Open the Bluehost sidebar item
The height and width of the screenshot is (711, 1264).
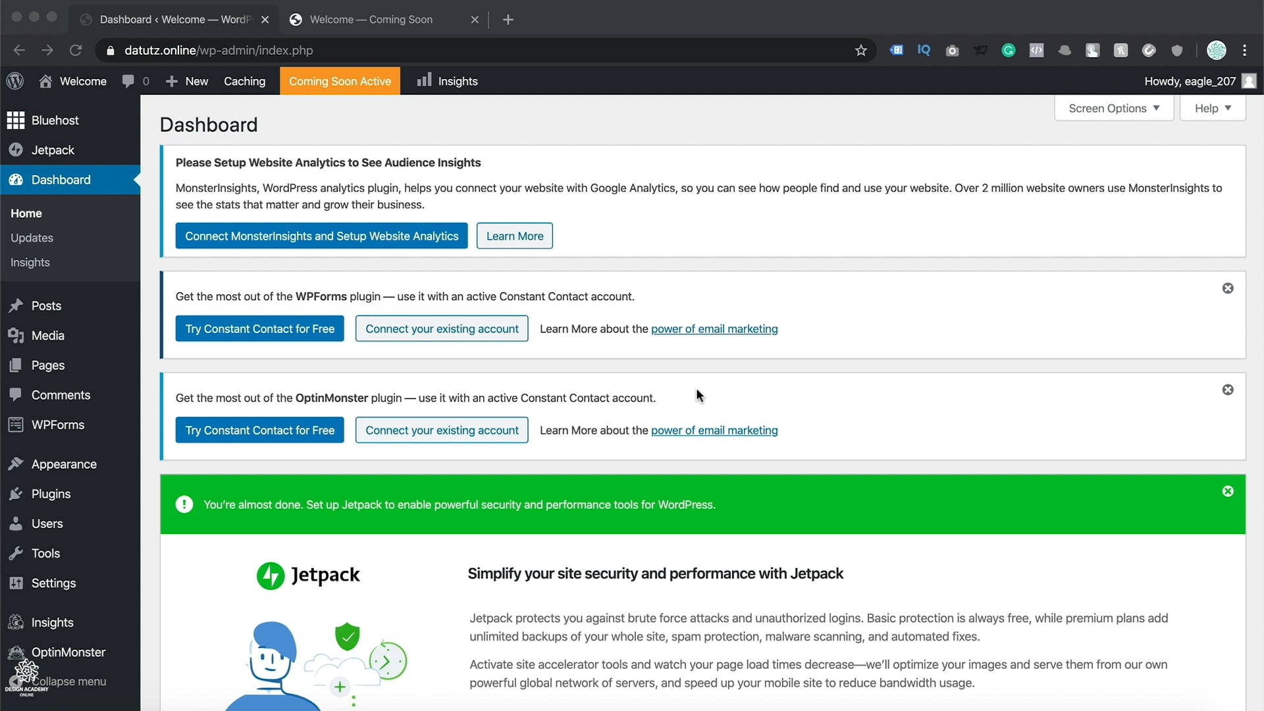pyautogui.click(x=70, y=120)
